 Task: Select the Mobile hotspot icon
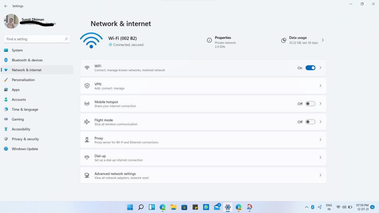[87, 103]
